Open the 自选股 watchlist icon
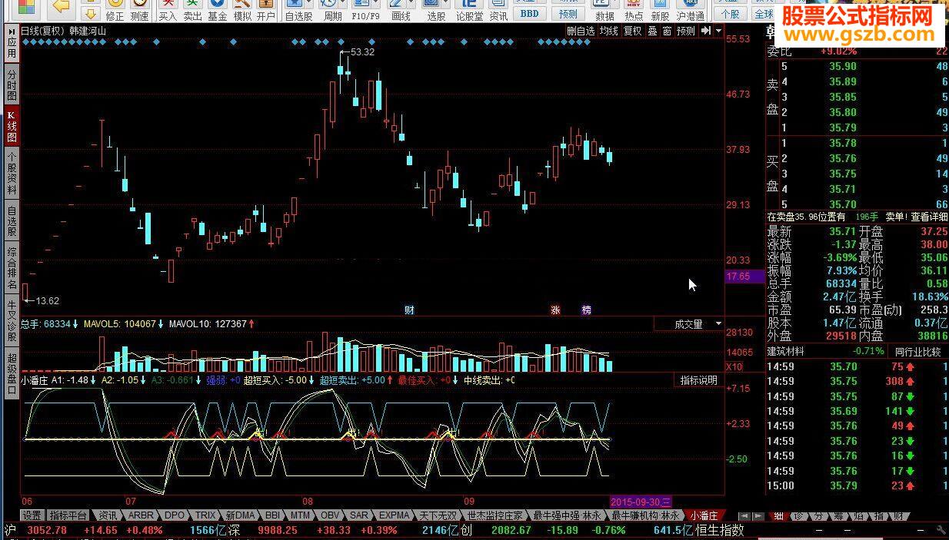The height and width of the screenshot is (540, 949). pos(298,10)
